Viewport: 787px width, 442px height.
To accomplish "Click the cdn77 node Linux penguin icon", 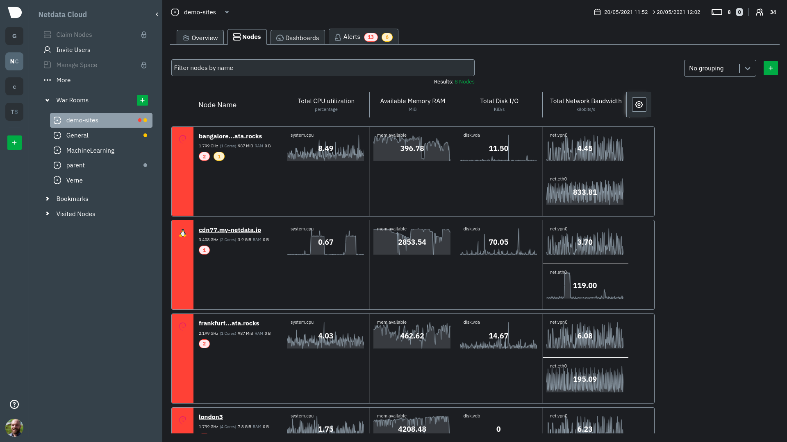I will (x=183, y=233).
